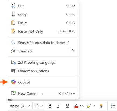The image size is (117, 111).
Task: Choose Cut from context menu
Action: click(x=43, y=6)
